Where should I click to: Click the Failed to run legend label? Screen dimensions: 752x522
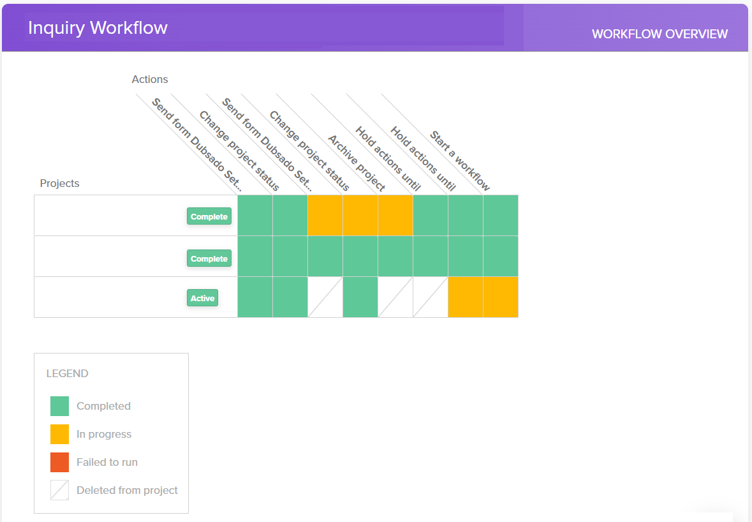pyautogui.click(x=107, y=462)
